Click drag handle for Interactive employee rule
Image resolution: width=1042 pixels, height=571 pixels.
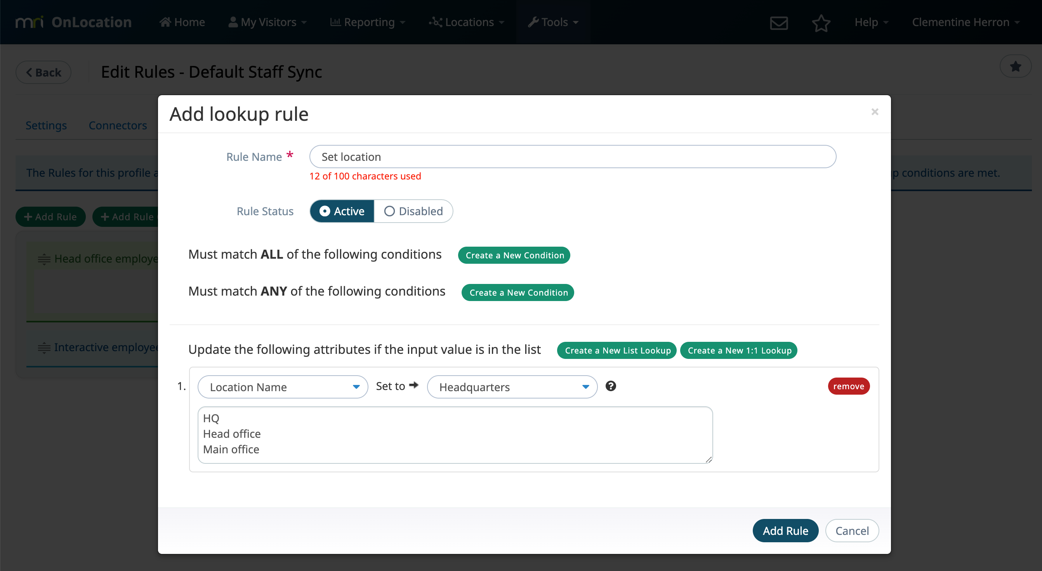pos(44,348)
